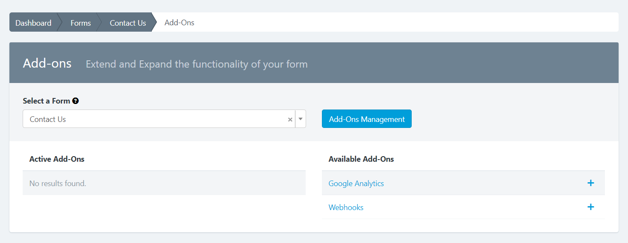
Task: Click the plus icon next to Webhooks
Action: pos(590,207)
